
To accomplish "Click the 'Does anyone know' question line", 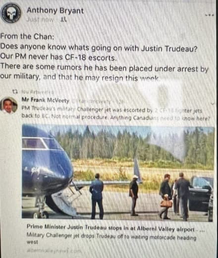I will [x=99, y=48].
